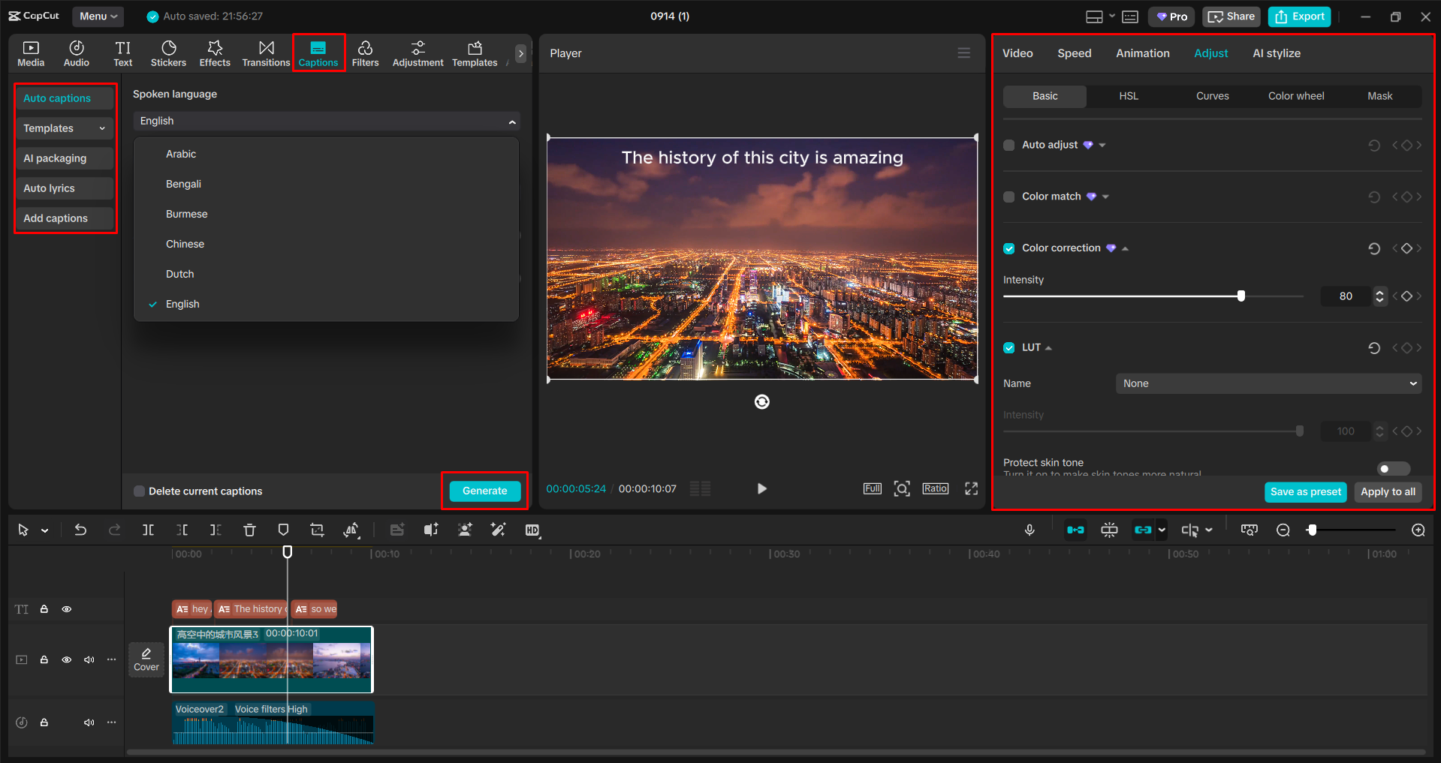The width and height of the screenshot is (1441, 763).
Task: Toggle Protect skin tone switch
Action: click(1393, 468)
